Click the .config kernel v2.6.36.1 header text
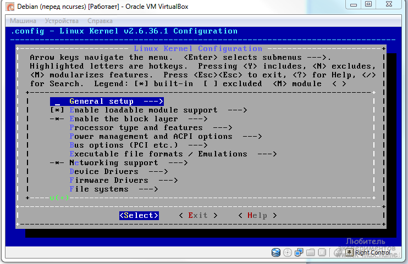This screenshot has height=264, width=408. pyautogui.click(x=124, y=31)
